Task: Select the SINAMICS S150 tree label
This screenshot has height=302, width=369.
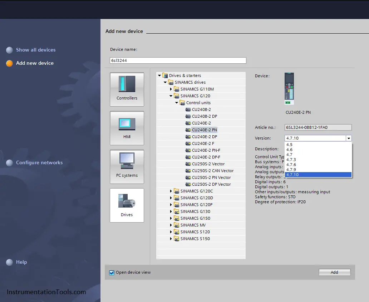Action: pos(195,239)
